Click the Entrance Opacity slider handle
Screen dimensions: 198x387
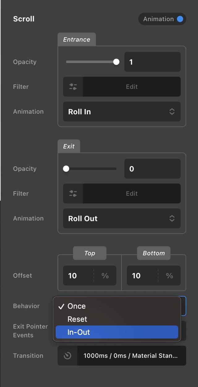[x=116, y=62]
